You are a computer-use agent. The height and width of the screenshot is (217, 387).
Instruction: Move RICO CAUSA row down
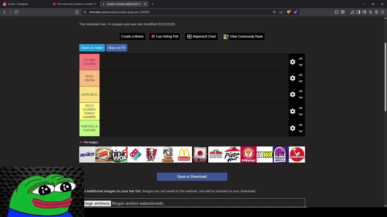coord(301,81)
